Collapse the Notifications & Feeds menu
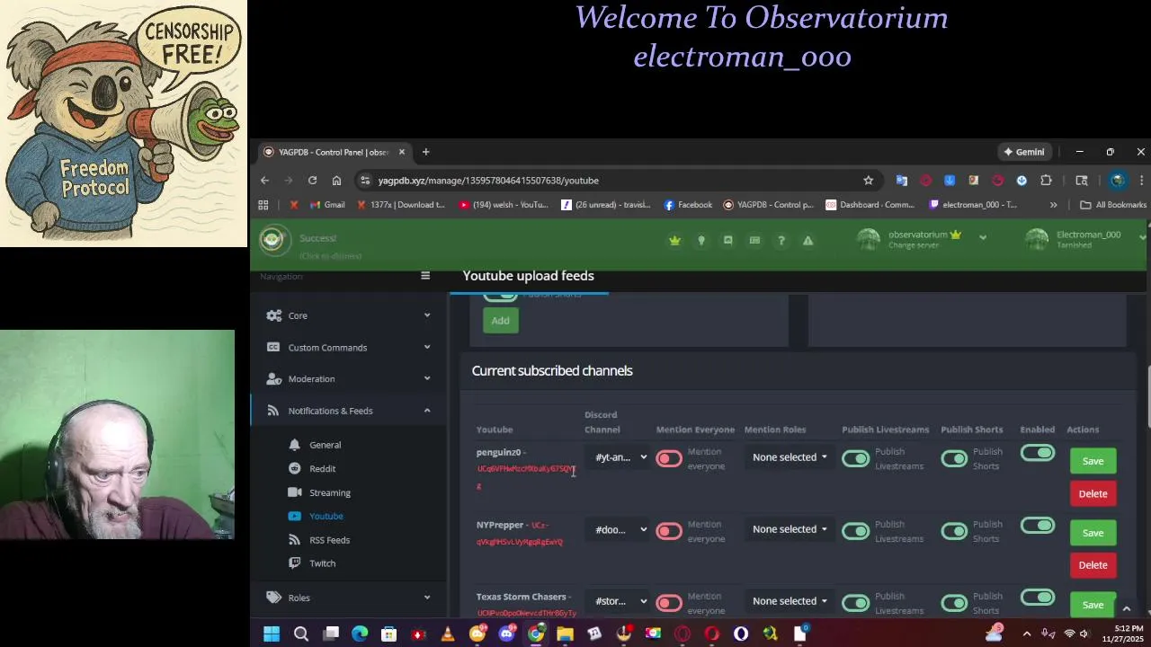Viewport: 1151px width, 647px height. [348, 411]
